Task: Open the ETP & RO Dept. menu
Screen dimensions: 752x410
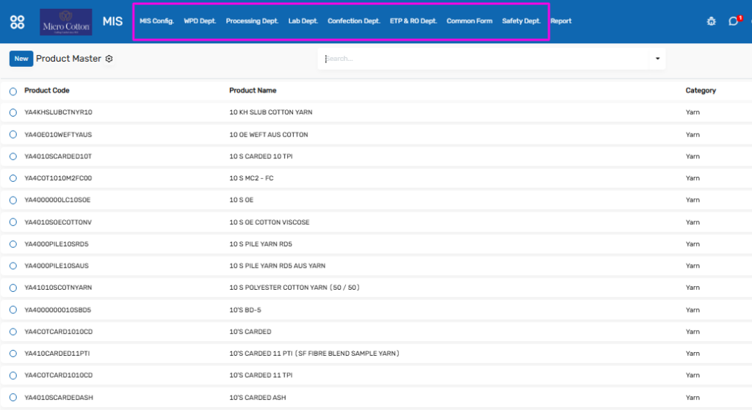Action: pos(413,21)
